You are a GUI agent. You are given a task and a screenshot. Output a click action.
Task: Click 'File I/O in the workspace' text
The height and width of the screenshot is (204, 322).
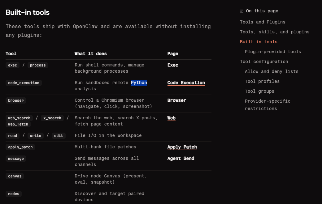108,135
